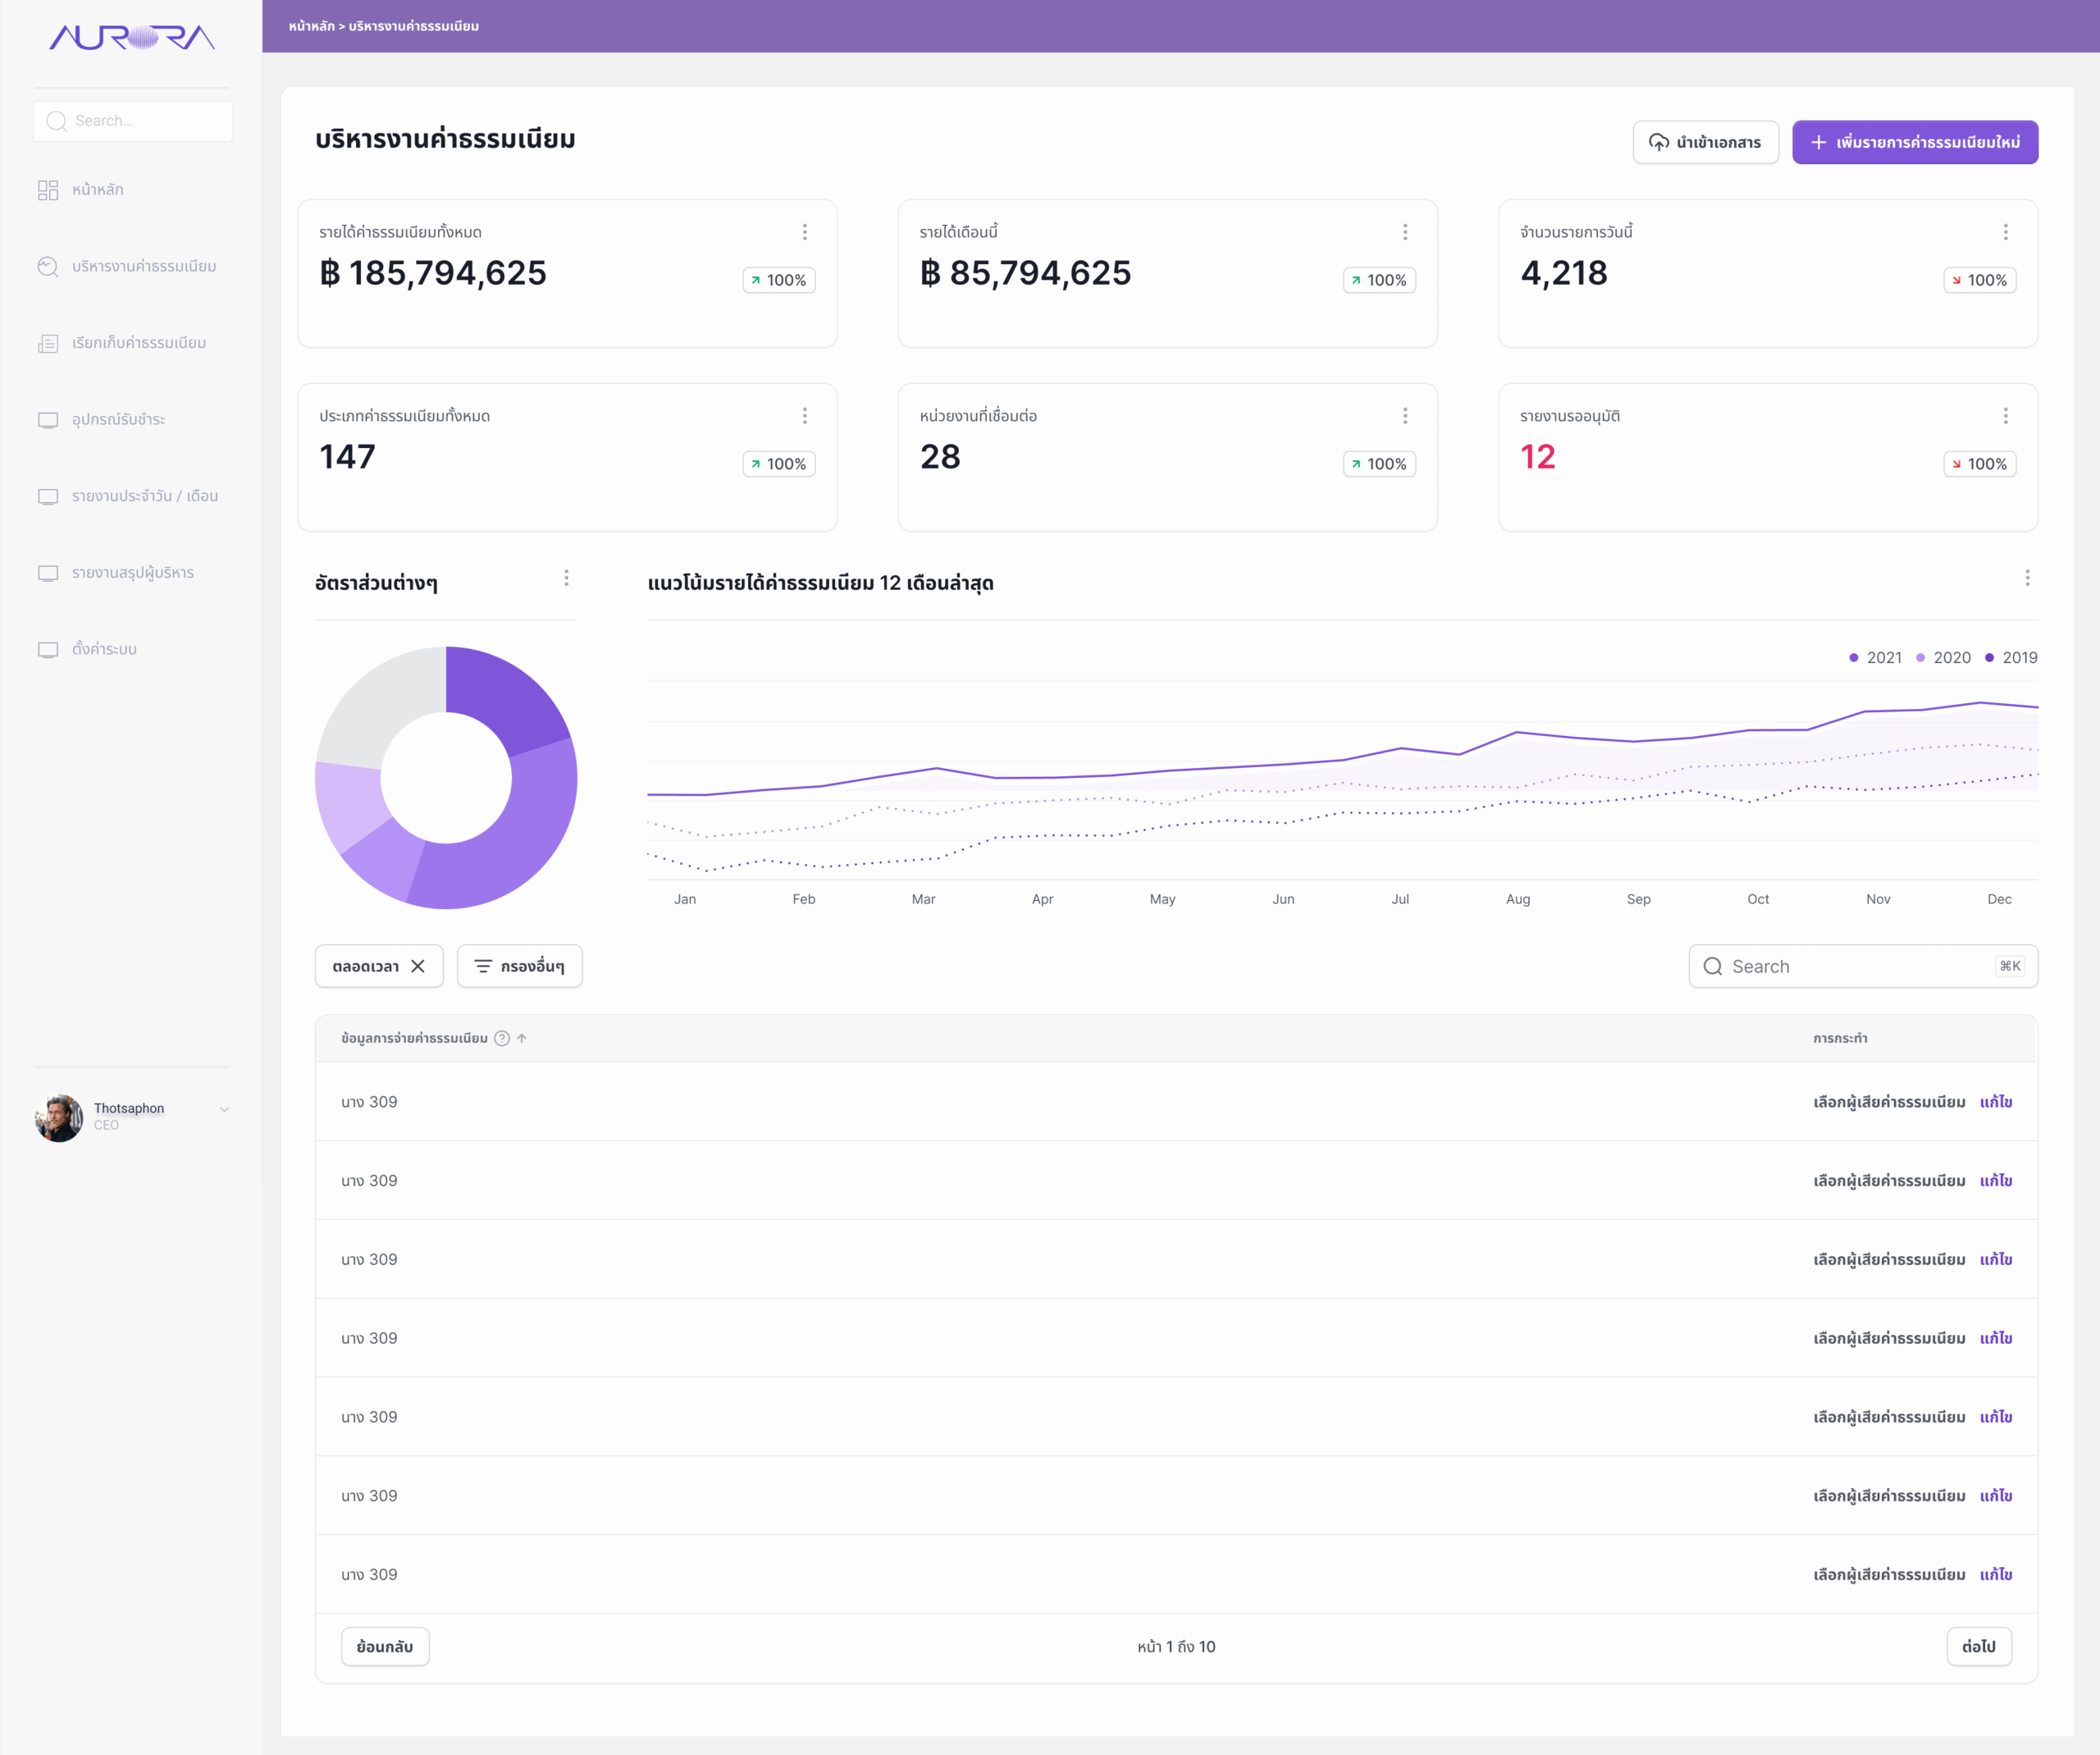Go to รายงานสรุปผู้บริหาร menu item
The height and width of the screenshot is (1755, 2100).
[x=132, y=573]
